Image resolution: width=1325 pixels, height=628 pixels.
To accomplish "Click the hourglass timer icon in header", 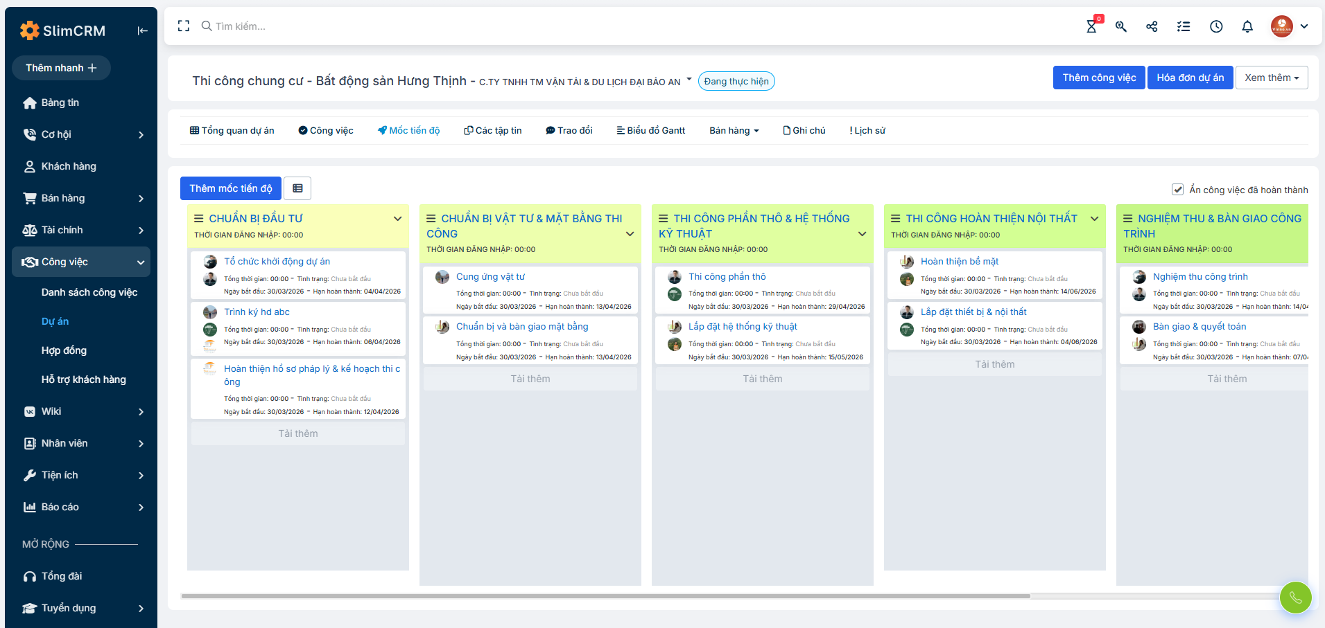I will click(x=1091, y=26).
